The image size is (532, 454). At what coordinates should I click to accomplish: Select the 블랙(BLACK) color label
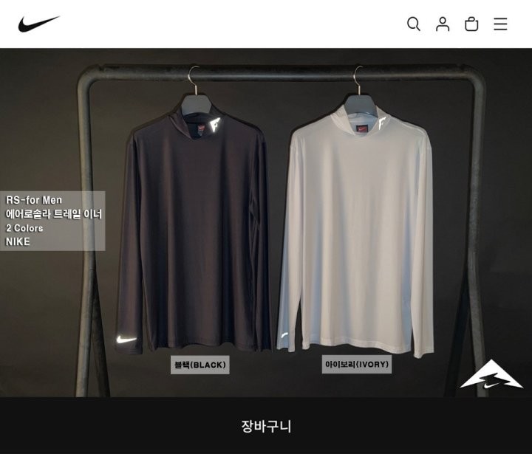pos(199,365)
